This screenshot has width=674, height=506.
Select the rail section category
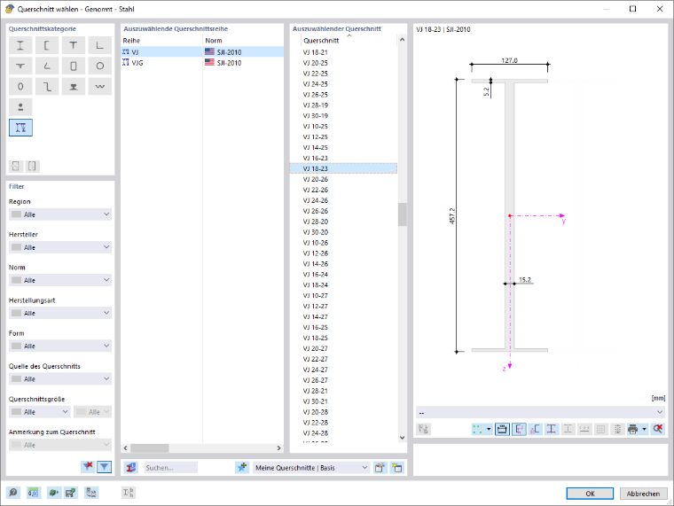[74, 86]
